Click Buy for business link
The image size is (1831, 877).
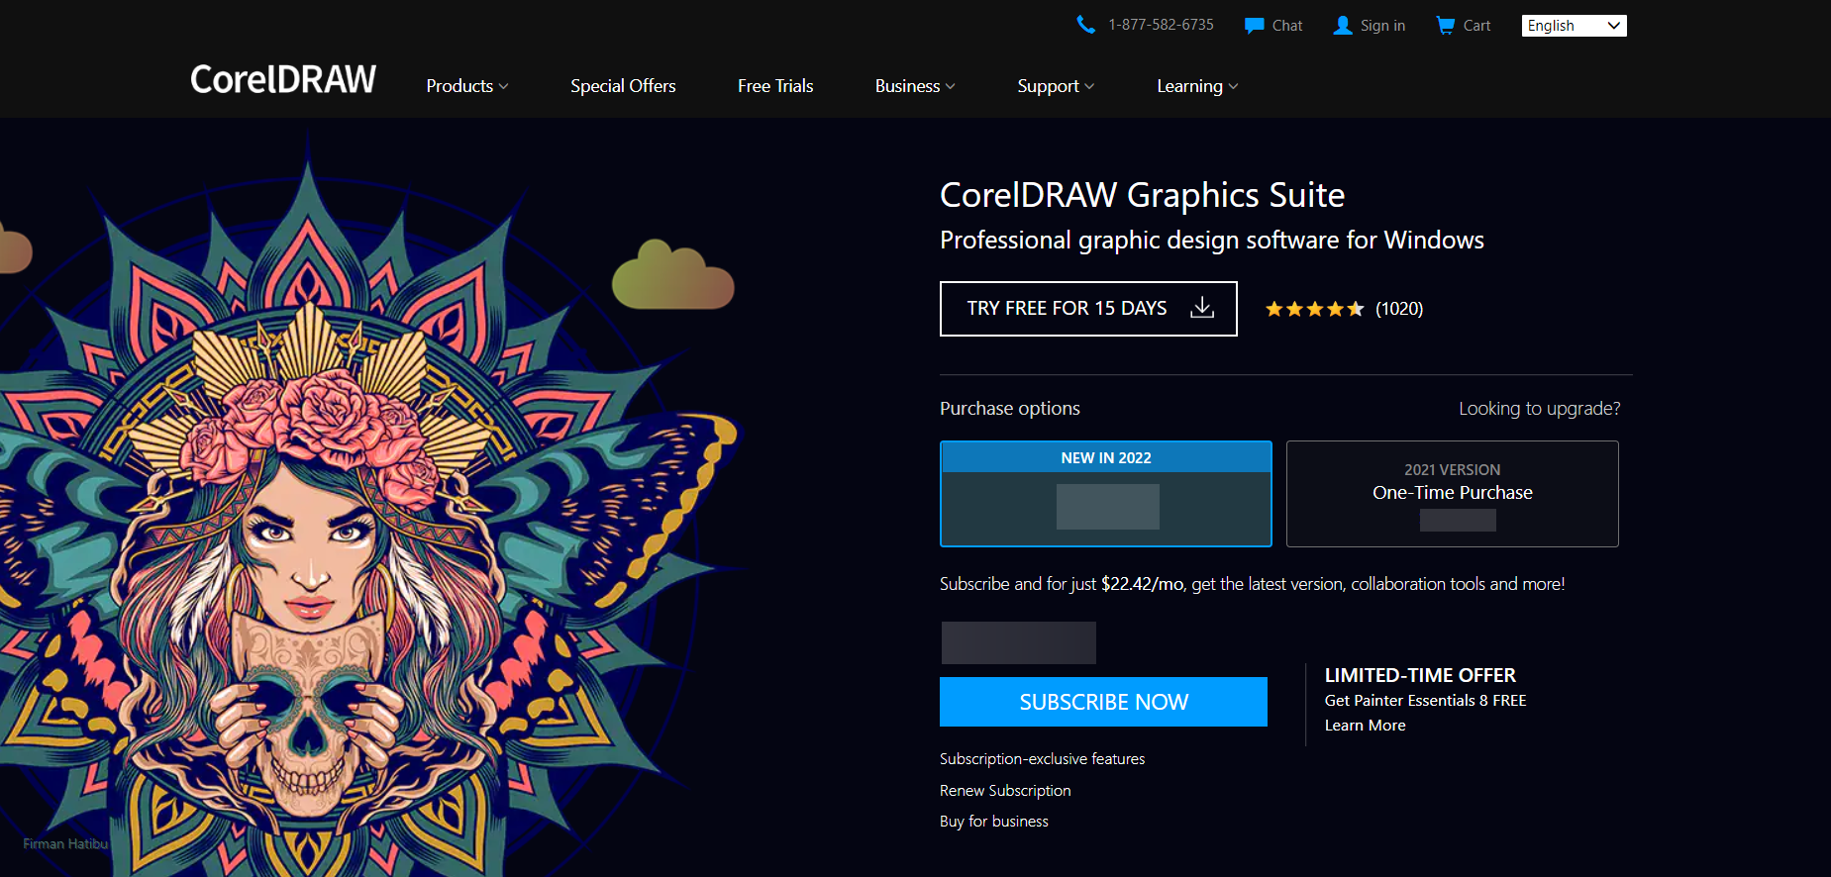(993, 822)
